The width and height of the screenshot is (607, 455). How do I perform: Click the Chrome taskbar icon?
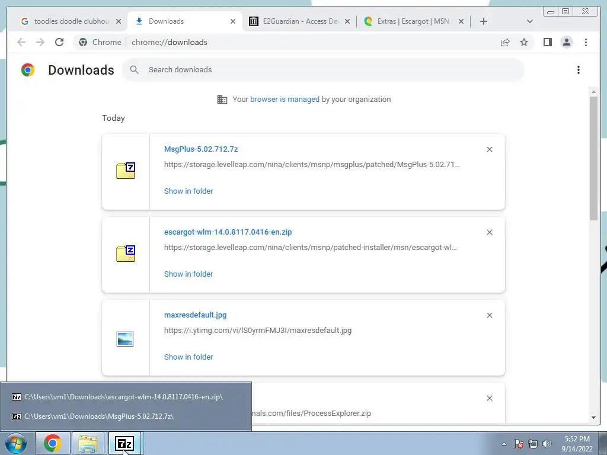tap(53, 443)
